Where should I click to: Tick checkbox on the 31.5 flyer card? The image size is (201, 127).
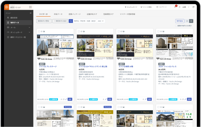coord(119,107)
